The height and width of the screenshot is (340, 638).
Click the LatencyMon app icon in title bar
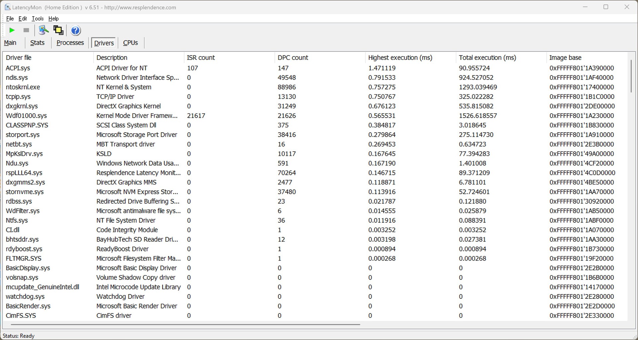7,7
